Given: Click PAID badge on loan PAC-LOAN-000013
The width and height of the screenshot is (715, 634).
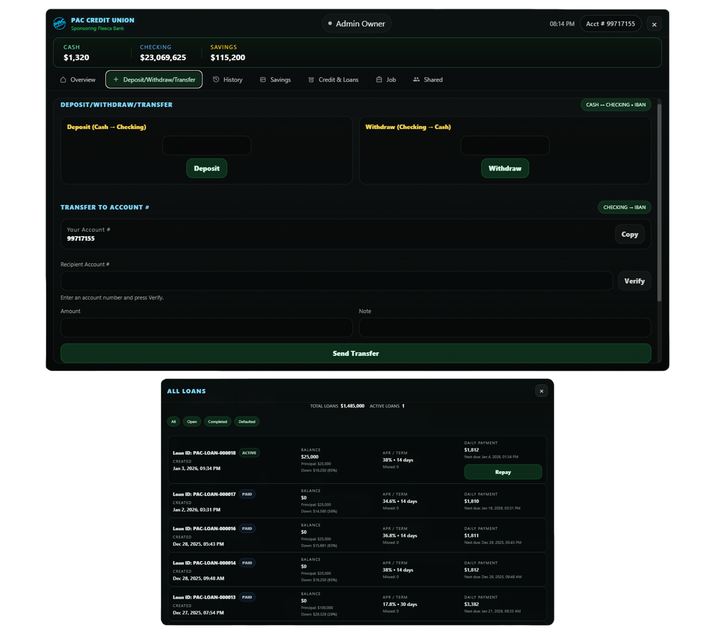Looking at the screenshot, I should (247, 597).
